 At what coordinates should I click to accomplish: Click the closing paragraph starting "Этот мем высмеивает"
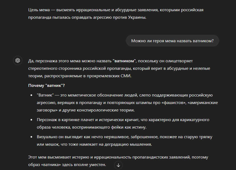coord(118,157)
